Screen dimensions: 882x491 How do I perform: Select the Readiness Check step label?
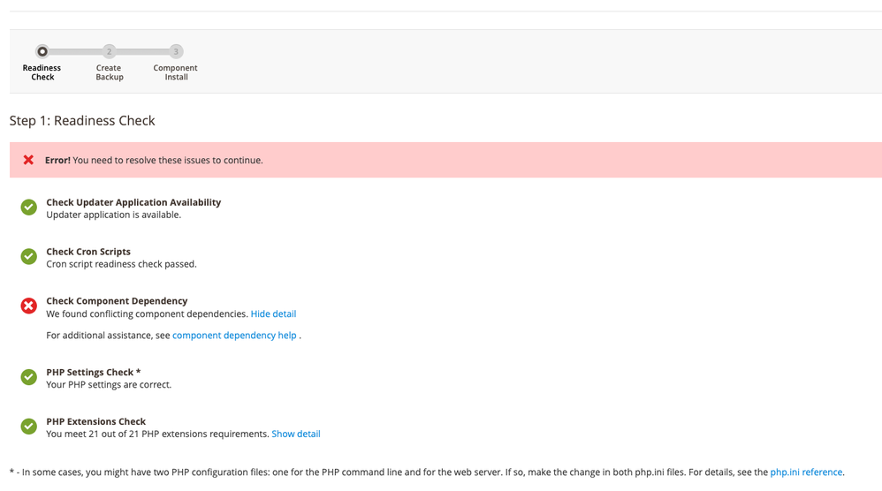point(42,72)
